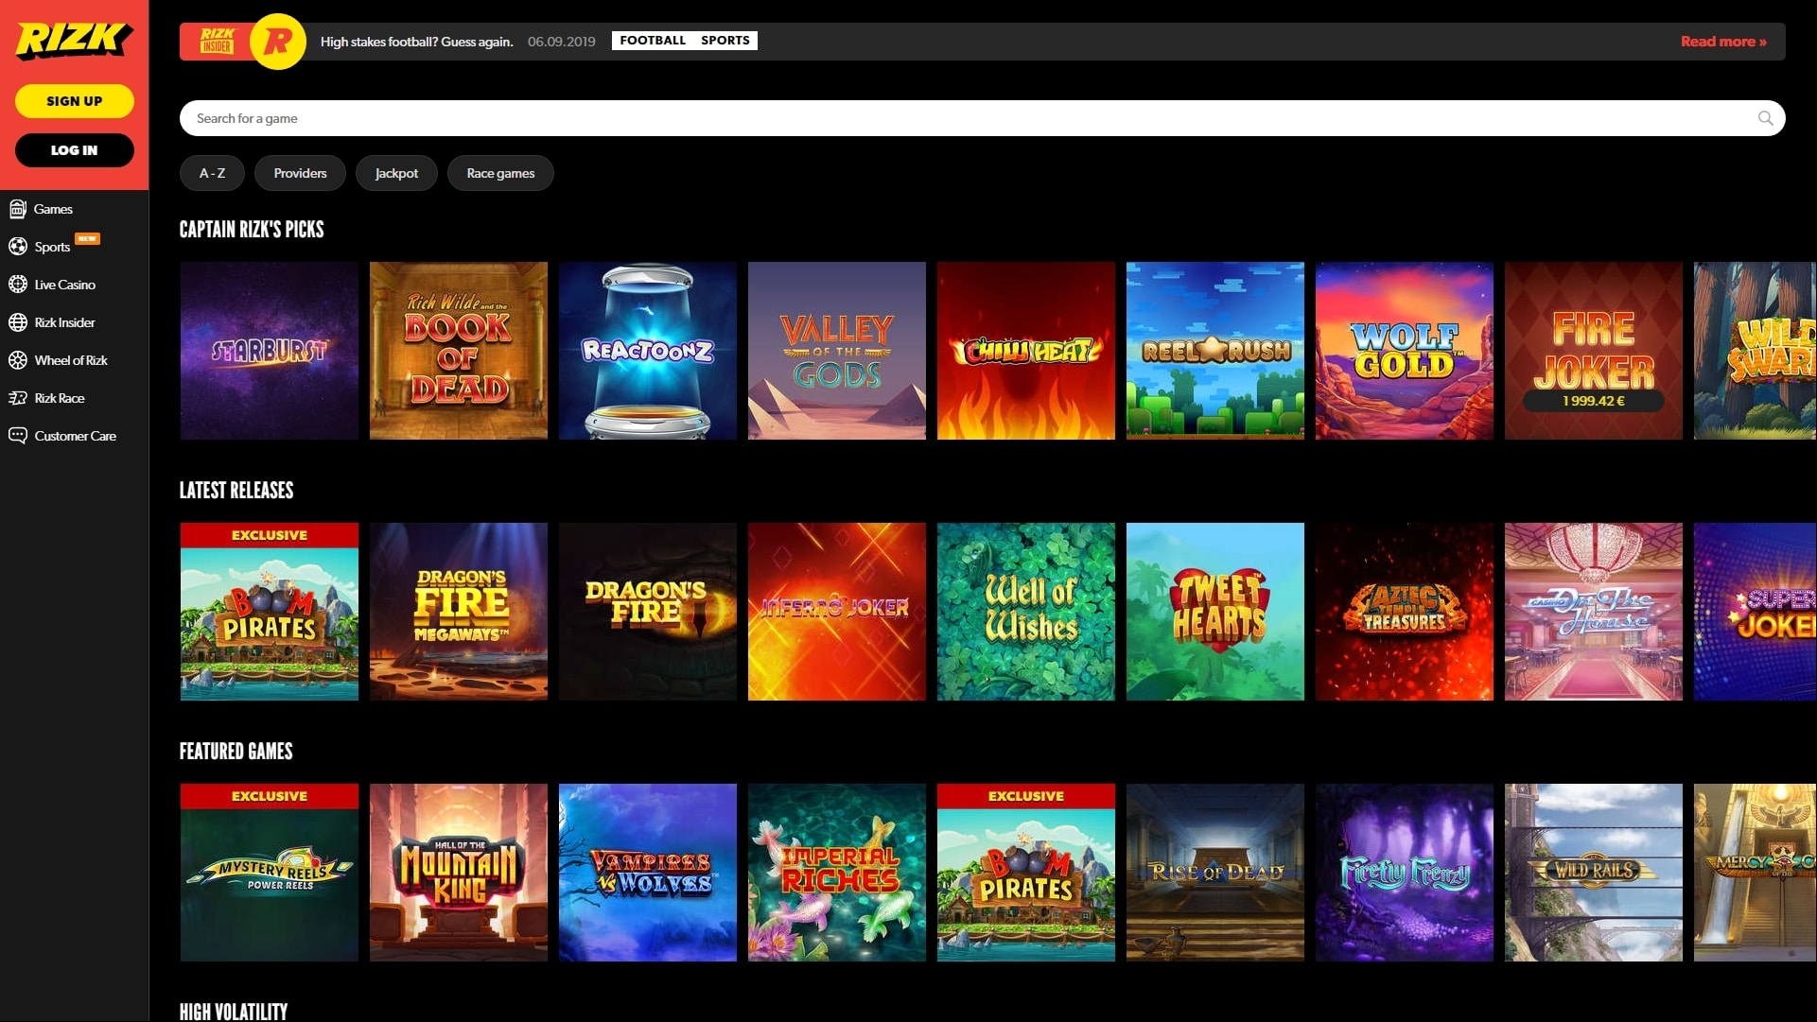The image size is (1817, 1022).
Task: Click the Rizk logo
Action: (x=72, y=42)
